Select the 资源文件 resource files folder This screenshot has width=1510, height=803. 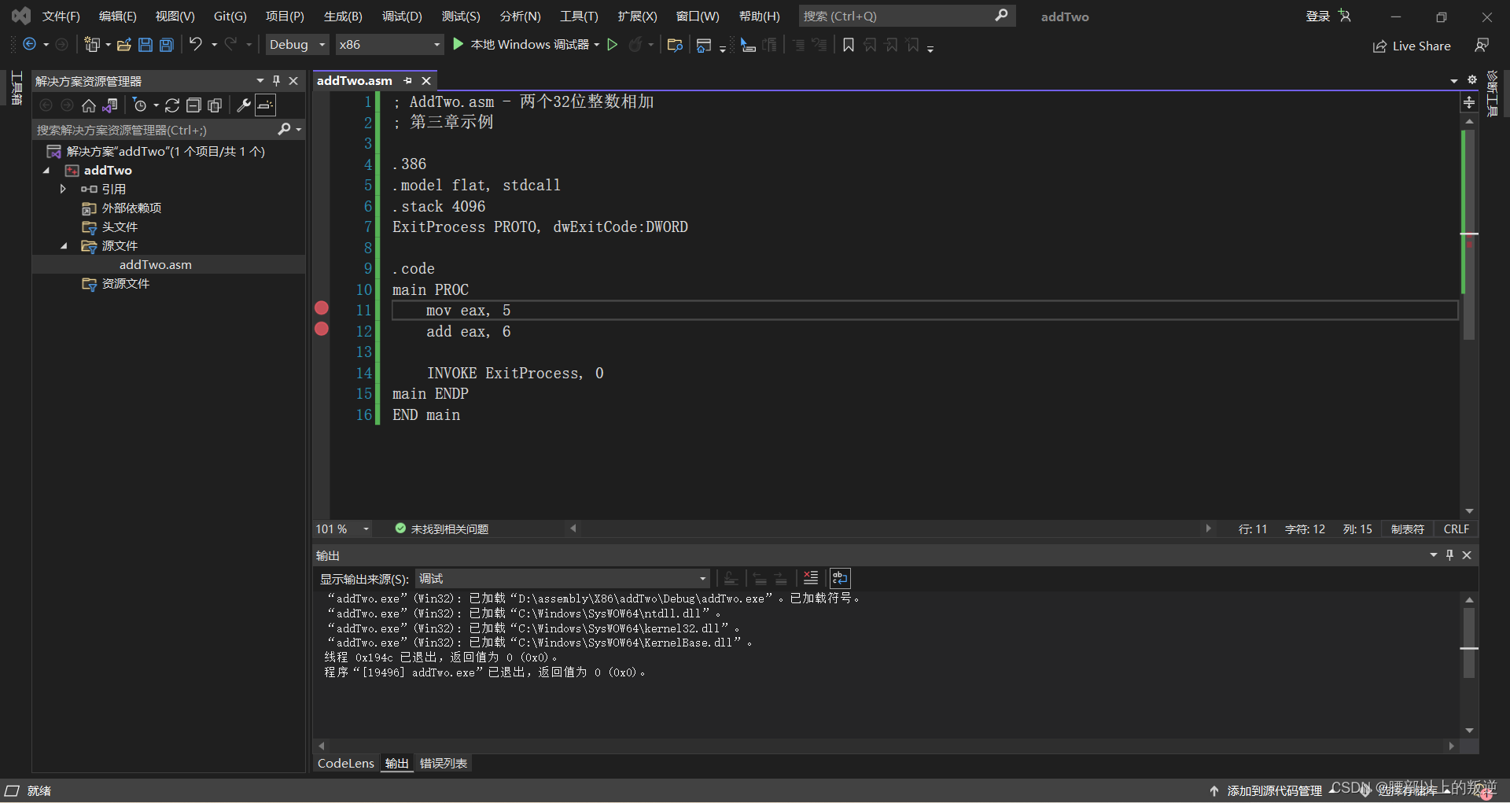125,284
